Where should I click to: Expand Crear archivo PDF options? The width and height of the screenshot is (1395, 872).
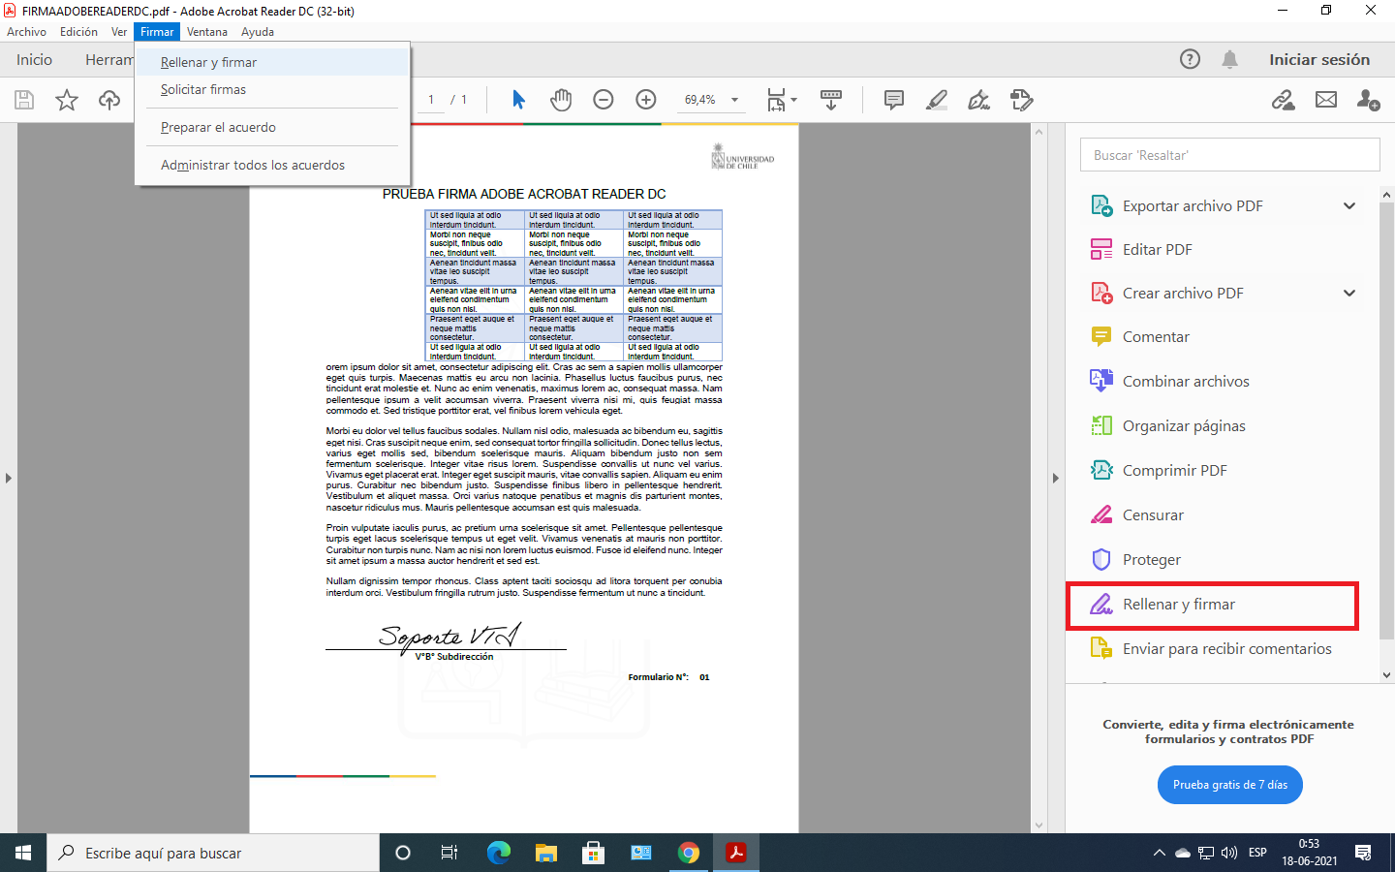coord(1349,293)
